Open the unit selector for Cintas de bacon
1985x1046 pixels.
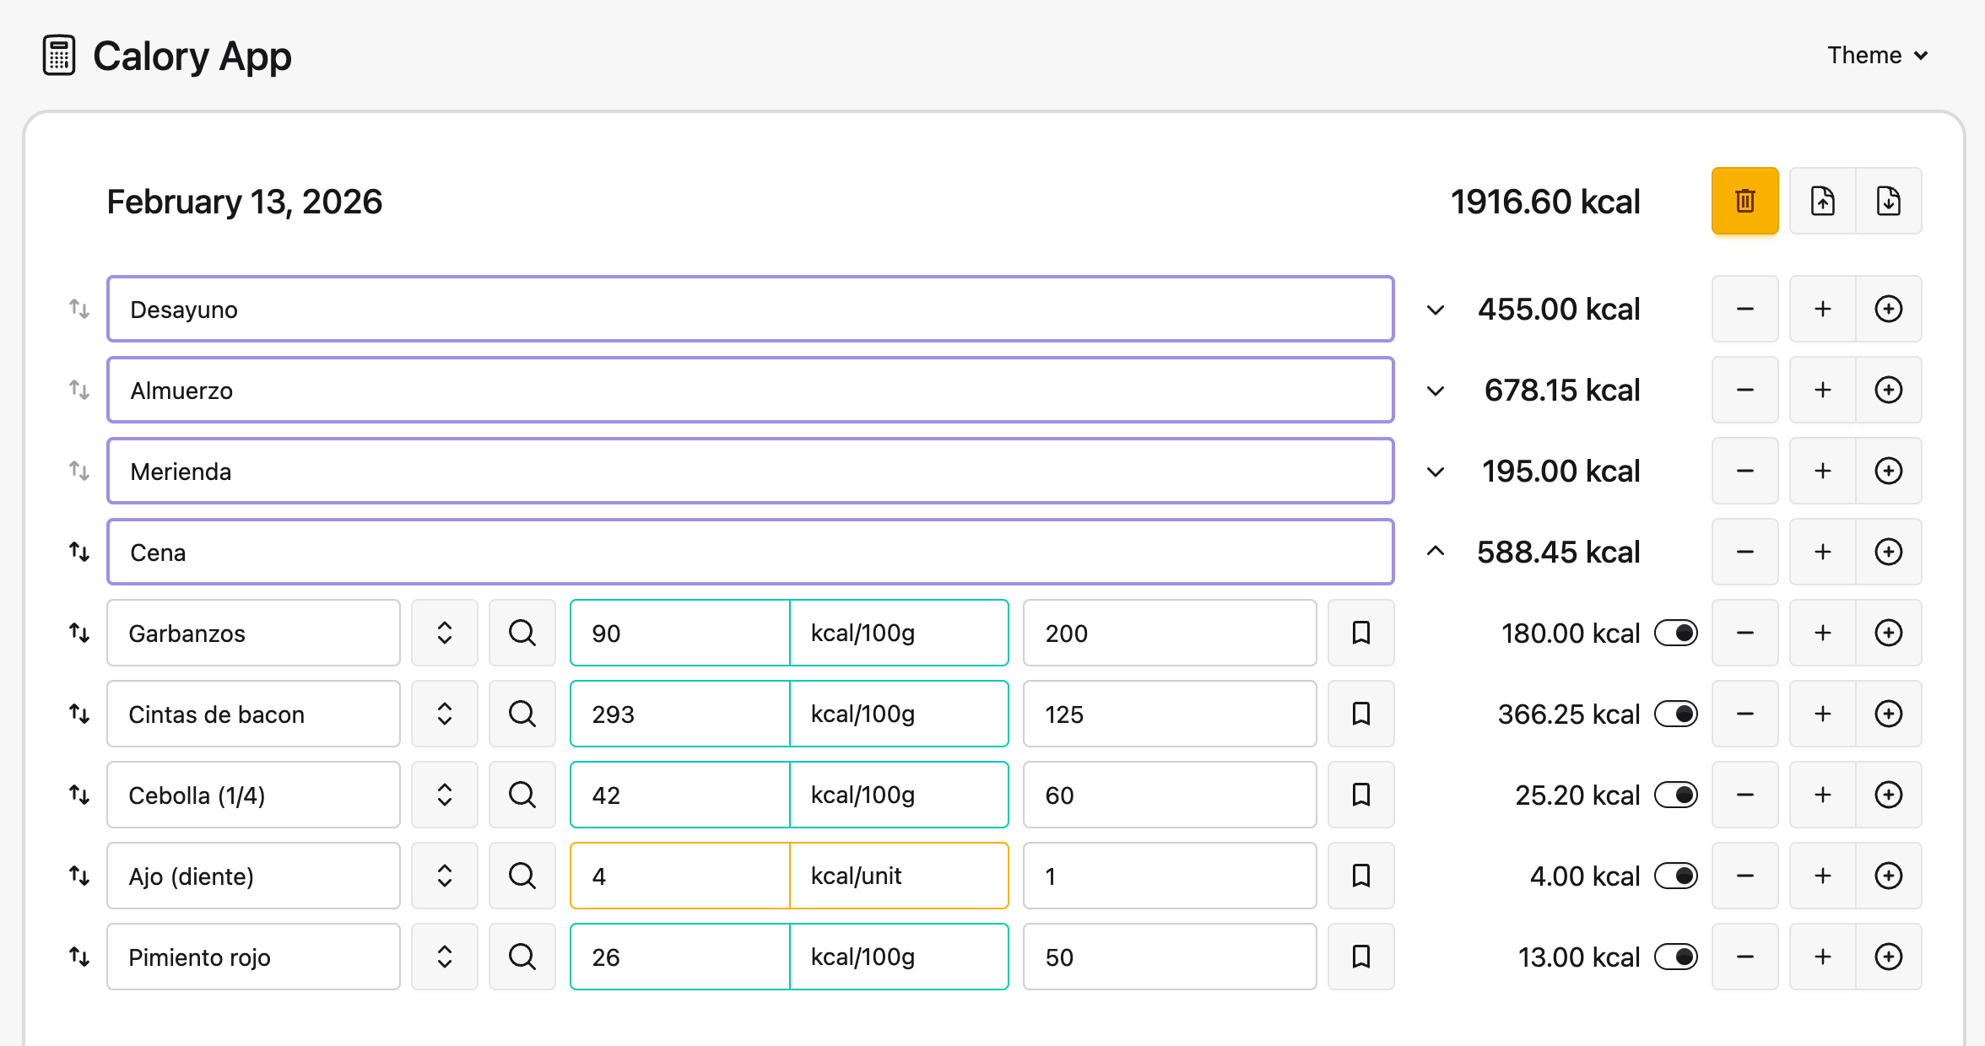coord(899,714)
